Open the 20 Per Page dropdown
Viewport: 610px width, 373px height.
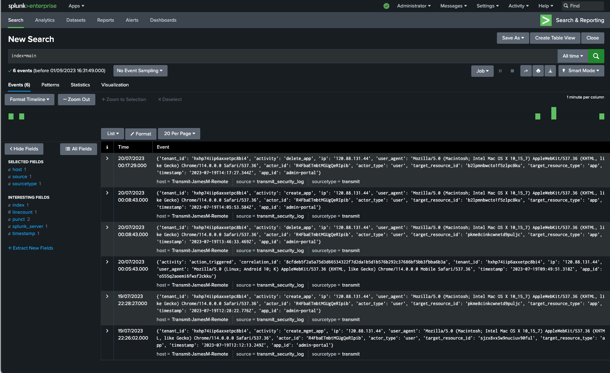[x=179, y=134]
